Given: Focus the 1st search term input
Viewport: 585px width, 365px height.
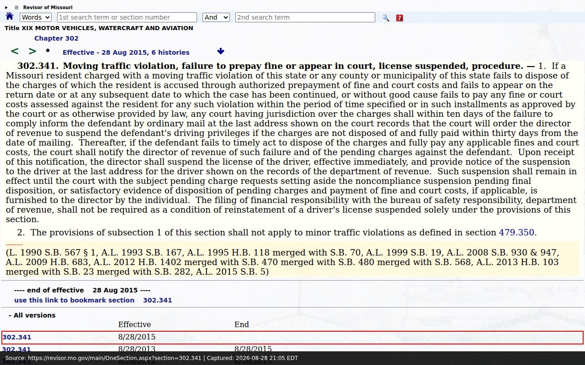Looking at the screenshot, I should point(127,17).
